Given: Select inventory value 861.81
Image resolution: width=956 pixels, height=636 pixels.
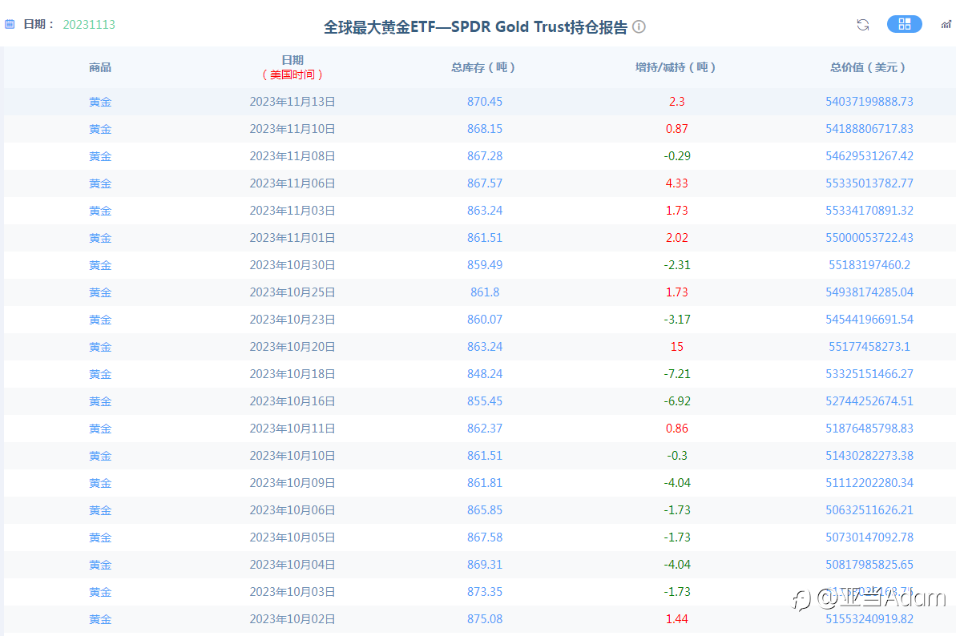Looking at the screenshot, I should tap(485, 483).
